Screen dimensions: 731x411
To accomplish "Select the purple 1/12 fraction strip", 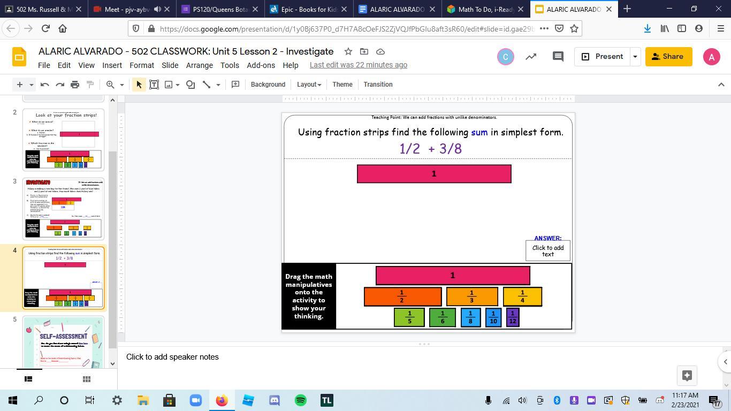I will tap(512, 317).
